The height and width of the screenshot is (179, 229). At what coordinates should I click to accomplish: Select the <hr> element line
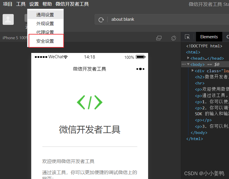[x=200, y=83]
